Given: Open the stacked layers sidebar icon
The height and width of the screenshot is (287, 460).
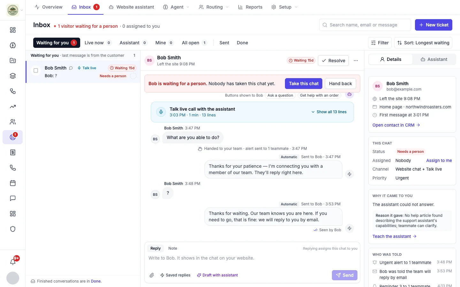Looking at the screenshot, I should tap(13, 76).
